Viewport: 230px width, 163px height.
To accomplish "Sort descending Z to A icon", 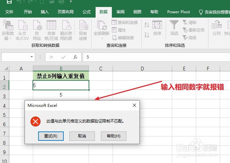I will point(147,35).
